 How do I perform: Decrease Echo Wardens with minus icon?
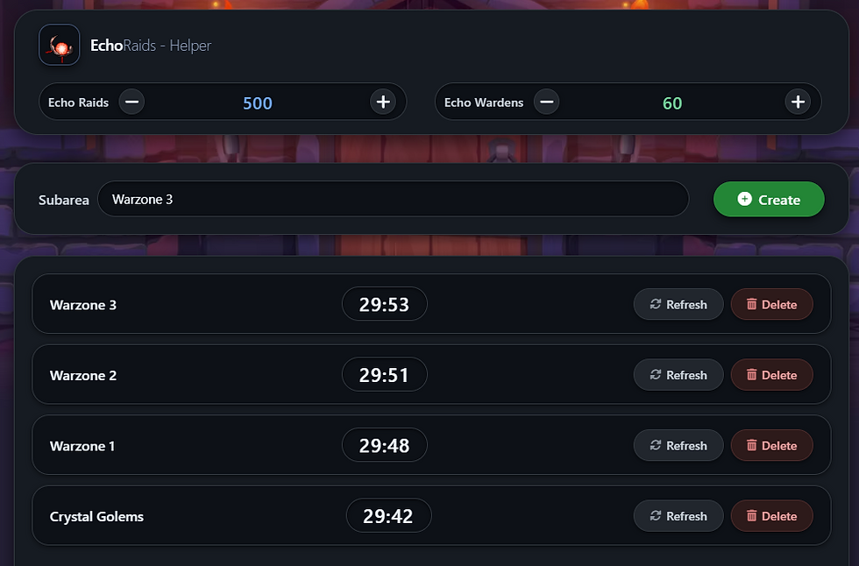[546, 102]
